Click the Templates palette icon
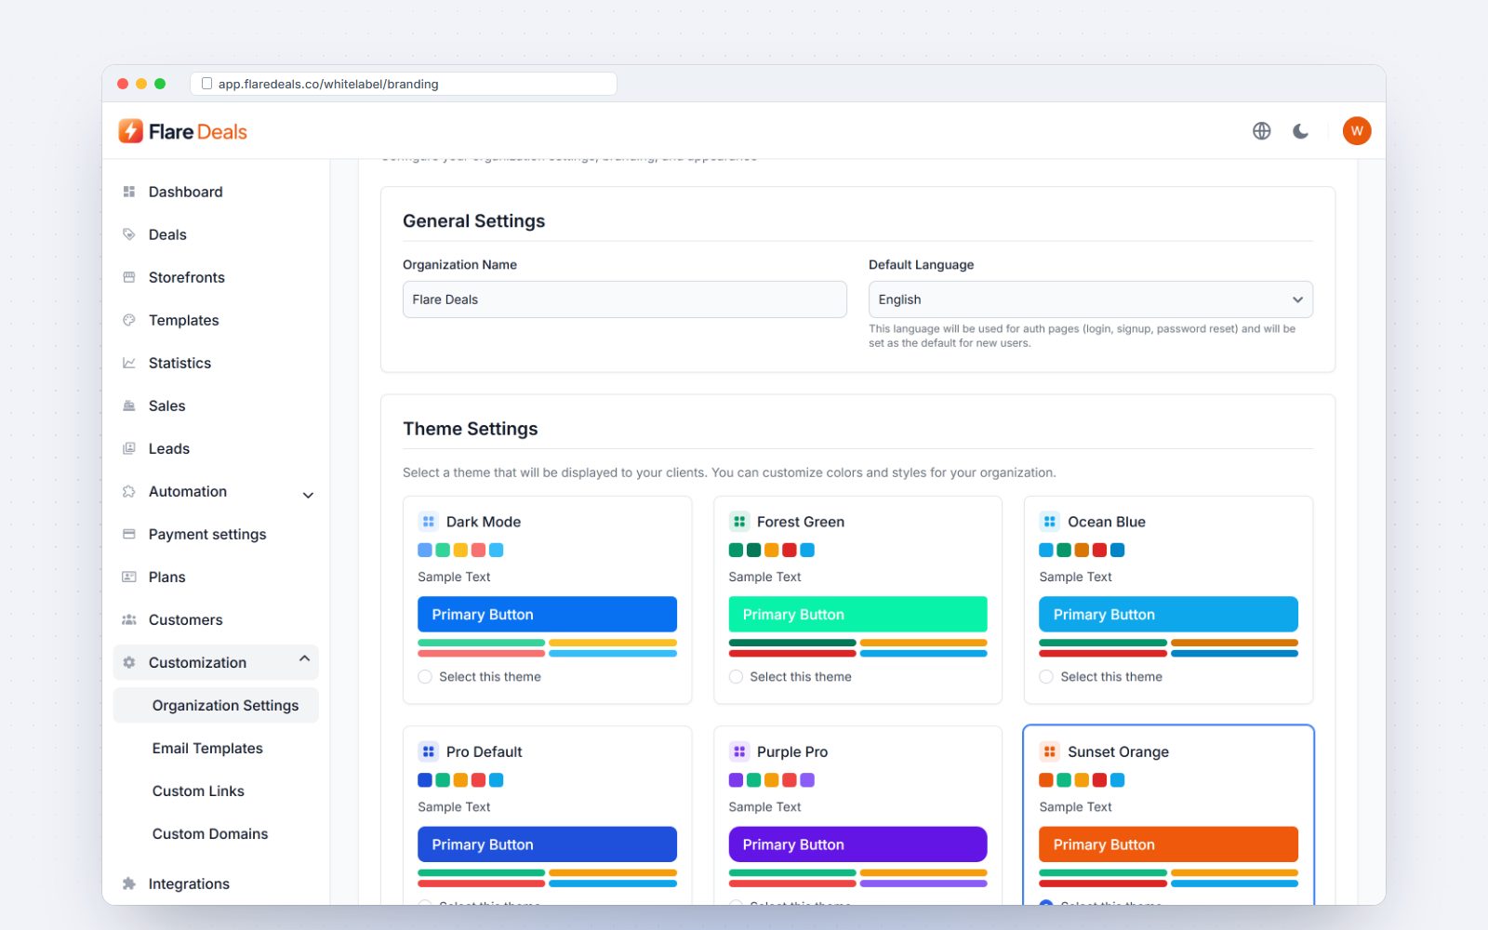 129,320
